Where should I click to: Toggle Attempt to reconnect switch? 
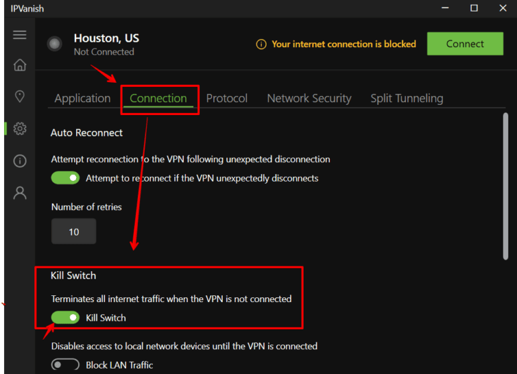point(65,178)
